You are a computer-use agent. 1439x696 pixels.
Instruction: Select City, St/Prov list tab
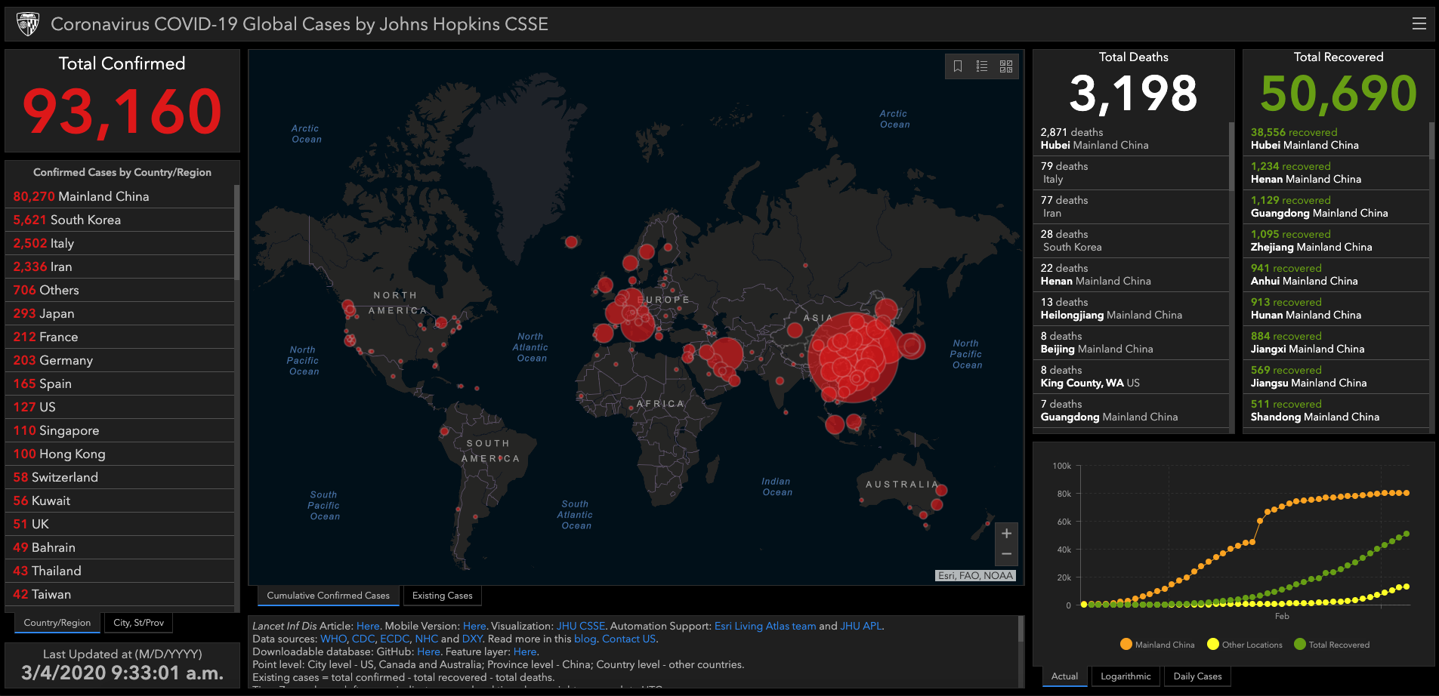138,623
